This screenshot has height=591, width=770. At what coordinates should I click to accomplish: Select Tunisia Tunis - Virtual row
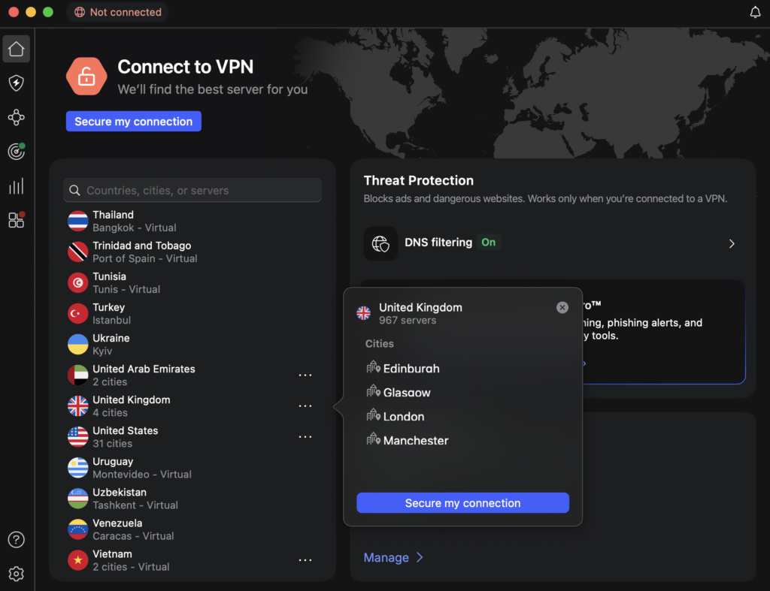click(x=192, y=283)
